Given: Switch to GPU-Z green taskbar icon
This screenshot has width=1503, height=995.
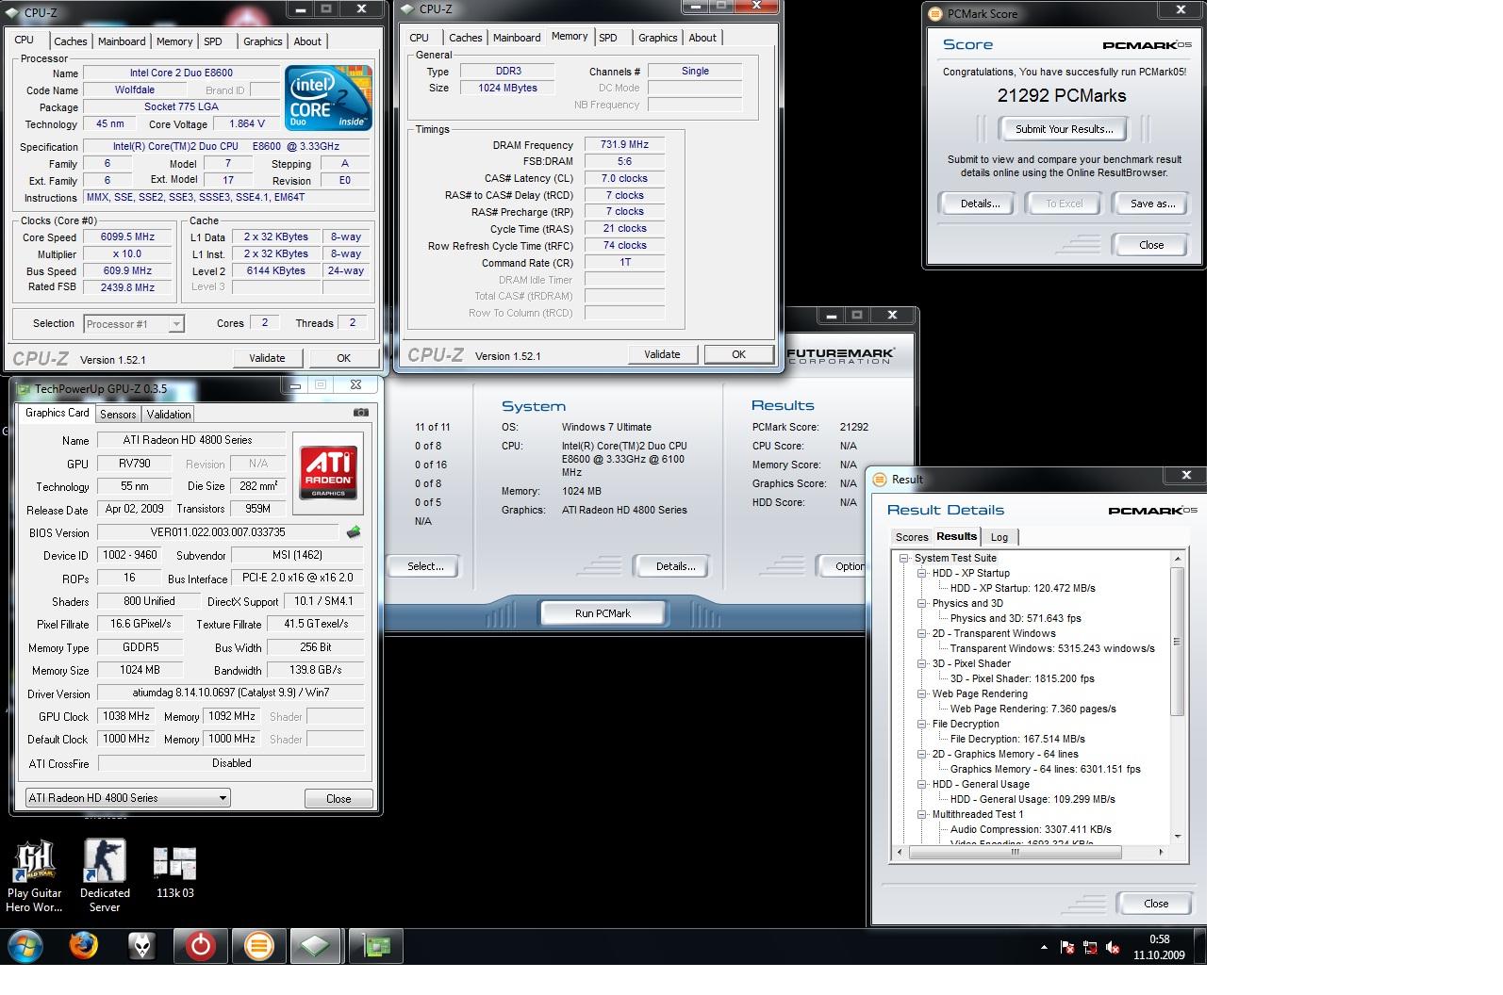Looking at the screenshot, I should click(377, 946).
